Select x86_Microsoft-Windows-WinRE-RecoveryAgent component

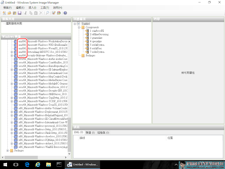click(x=43, y=147)
